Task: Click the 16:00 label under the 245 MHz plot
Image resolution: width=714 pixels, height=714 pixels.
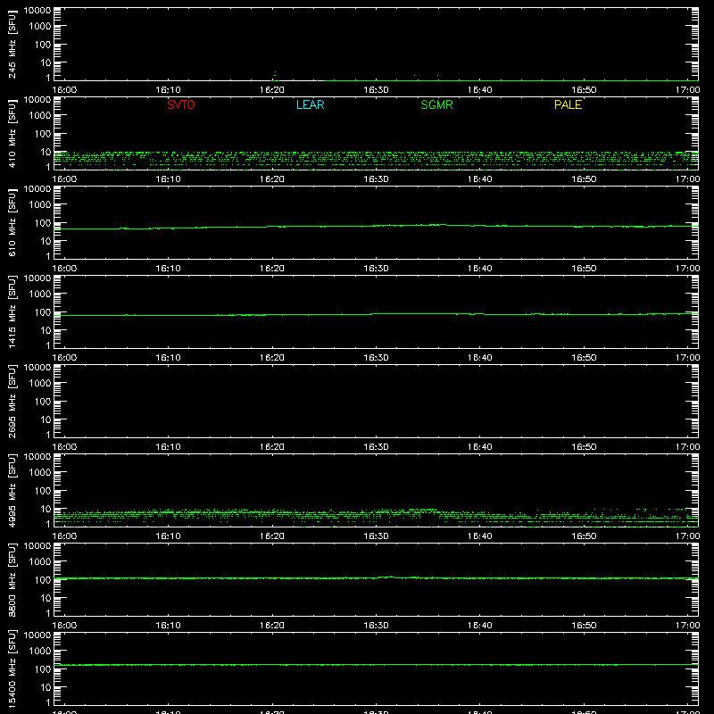Action: click(64, 90)
